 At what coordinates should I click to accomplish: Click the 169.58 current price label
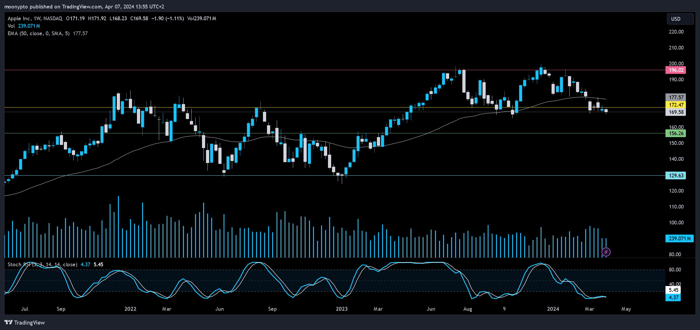pos(676,112)
